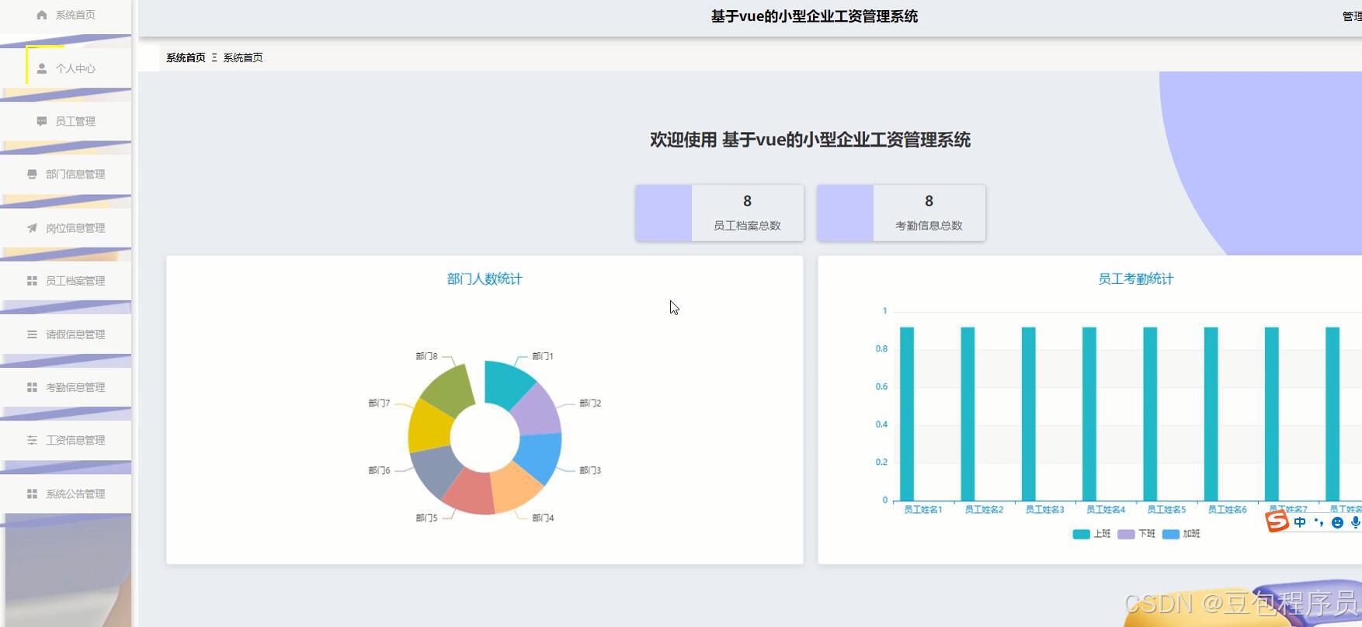The width and height of the screenshot is (1362, 627).
Task: Click the person icon beside 个人中心
Action: click(x=42, y=68)
